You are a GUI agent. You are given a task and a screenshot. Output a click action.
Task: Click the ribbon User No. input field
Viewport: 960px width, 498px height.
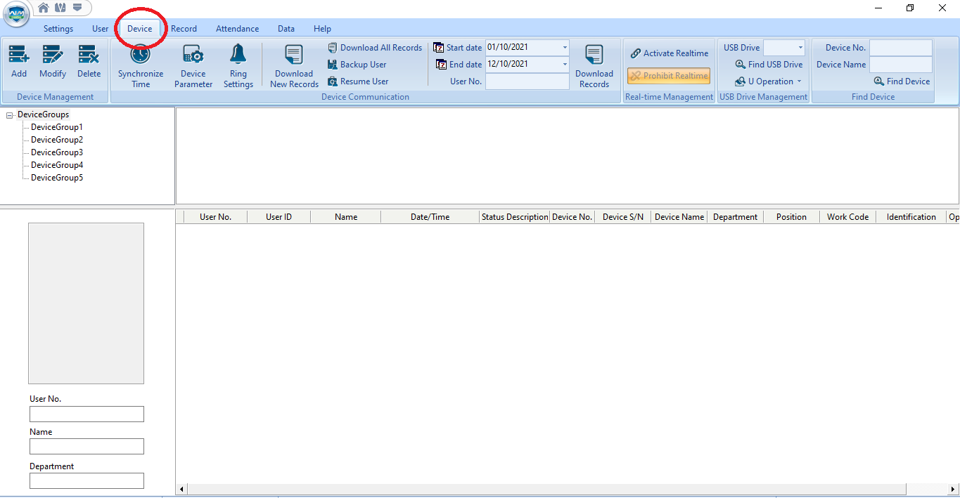click(x=527, y=81)
